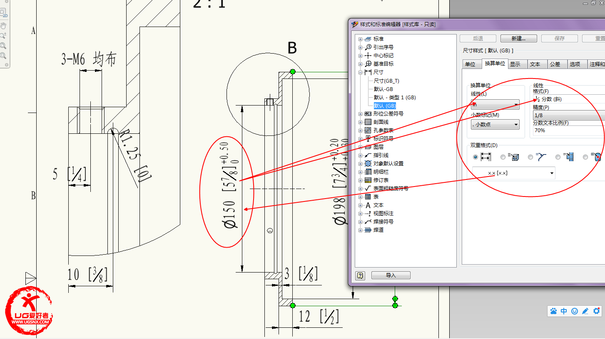Open help with the question mark icon
The width and height of the screenshot is (605, 339).
click(x=361, y=275)
